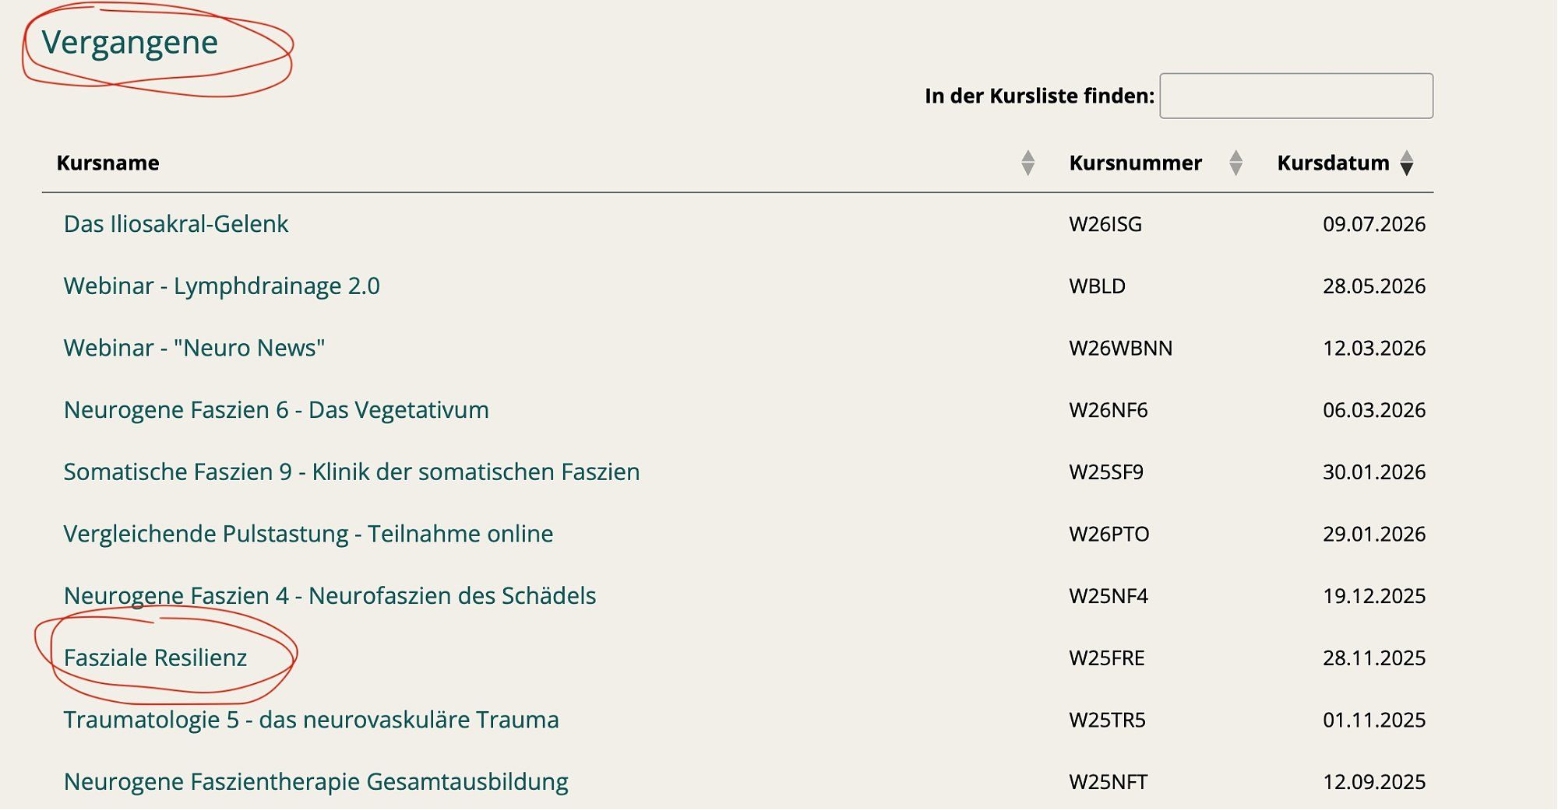The width and height of the screenshot is (1558, 810).
Task: Click the Kursname column header
Action: [108, 163]
